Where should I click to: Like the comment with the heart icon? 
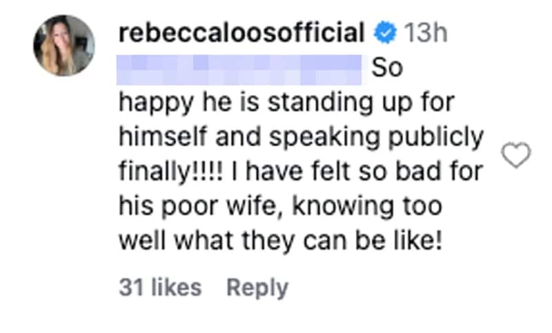(x=516, y=154)
